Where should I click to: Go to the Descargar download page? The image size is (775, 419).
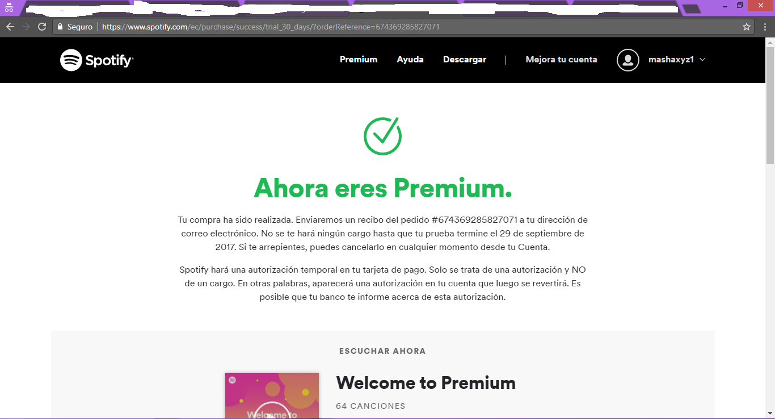pos(465,60)
